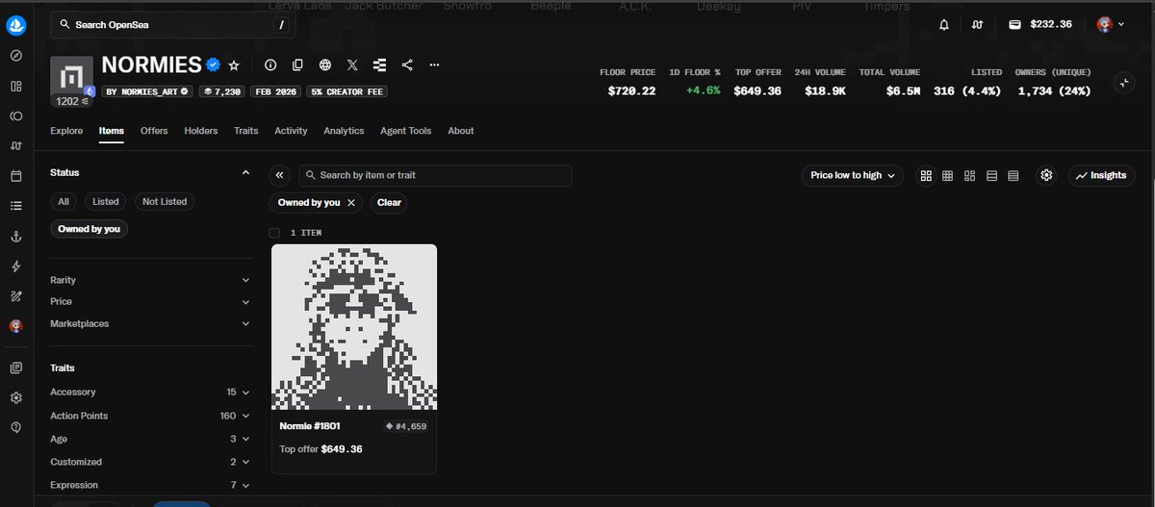Select the compact list view

pos(991,176)
